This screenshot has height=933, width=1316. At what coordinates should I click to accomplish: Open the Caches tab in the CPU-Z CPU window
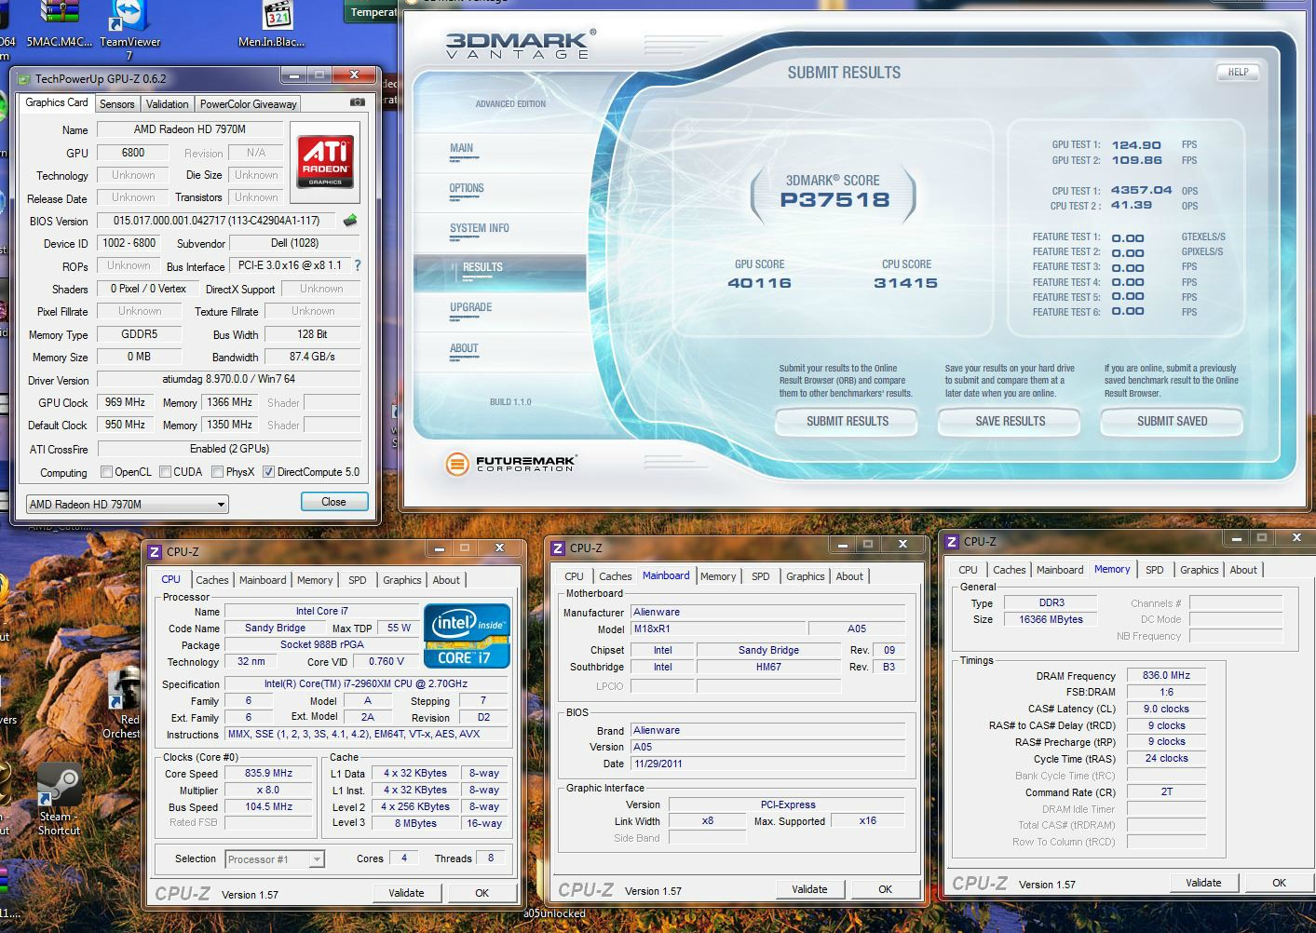pyautogui.click(x=212, y=579)
